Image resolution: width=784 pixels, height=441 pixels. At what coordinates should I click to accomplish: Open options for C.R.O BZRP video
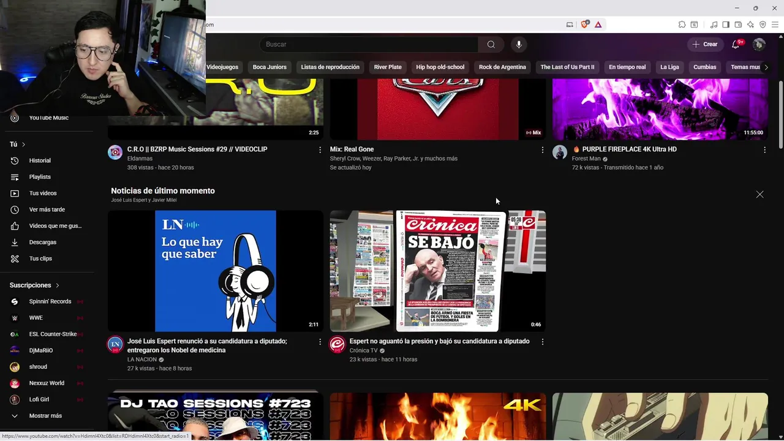click(x=320, y=149)
